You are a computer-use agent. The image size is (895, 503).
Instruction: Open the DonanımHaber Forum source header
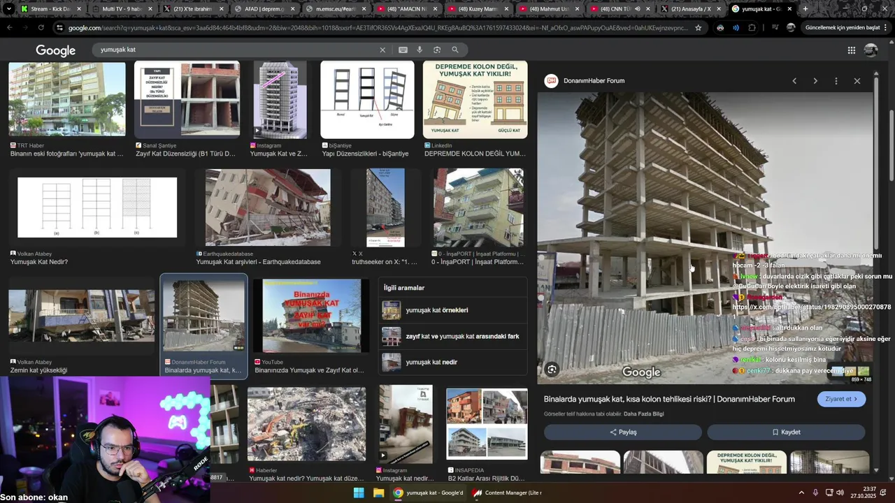pyautogui.click(x=585, y=80)
